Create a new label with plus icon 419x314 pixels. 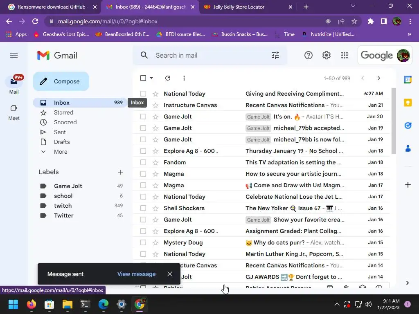coord(120,172)
